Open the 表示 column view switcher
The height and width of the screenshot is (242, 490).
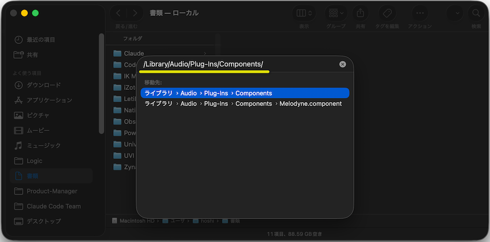pos(304,13)
